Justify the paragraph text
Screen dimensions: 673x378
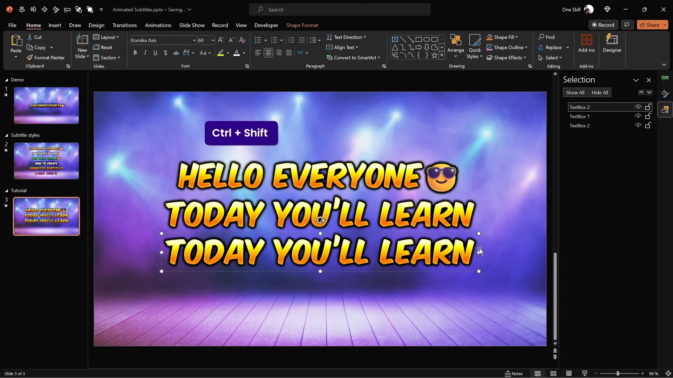tap(289, 52)
